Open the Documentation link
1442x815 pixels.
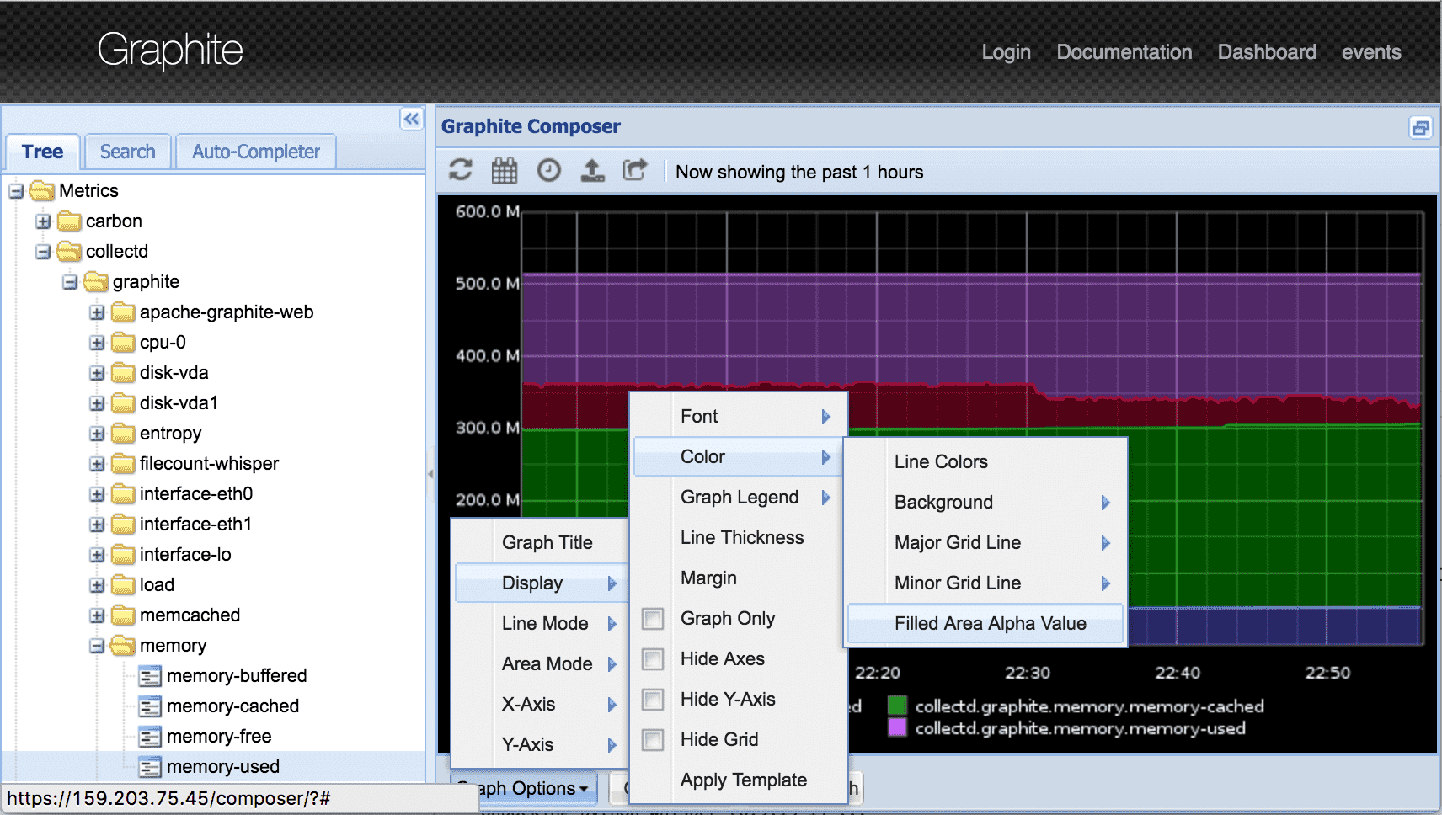[x=1124, y=51]
